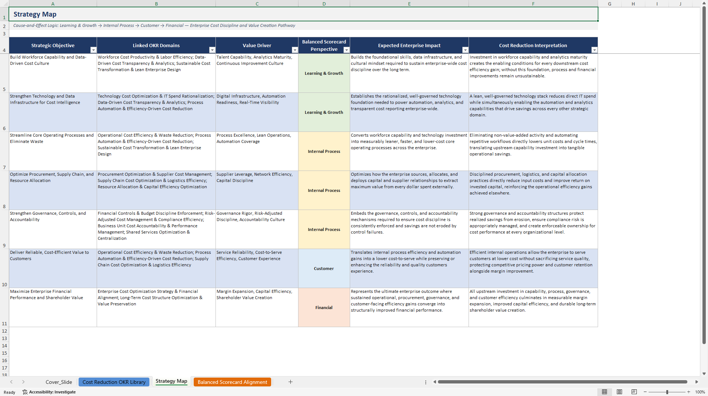Open Balanced Scorecard Alignment sheet tab

click(232, 382)
